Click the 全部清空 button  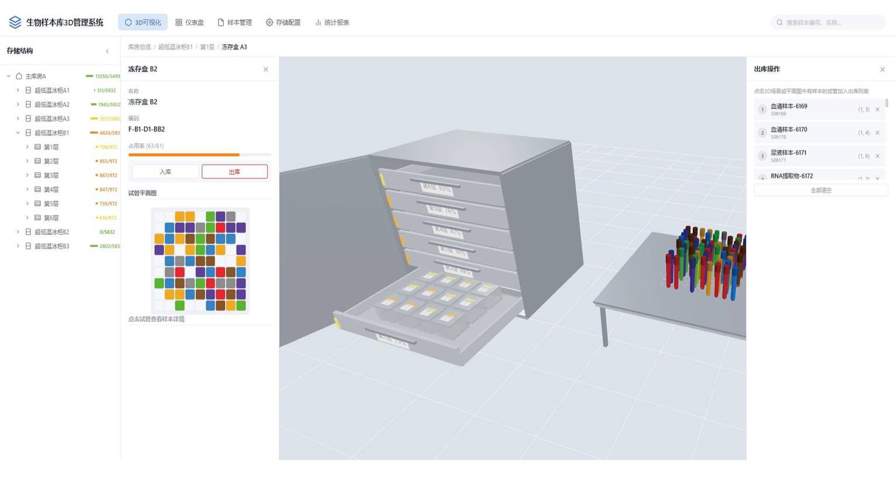(x=821, y=190)
